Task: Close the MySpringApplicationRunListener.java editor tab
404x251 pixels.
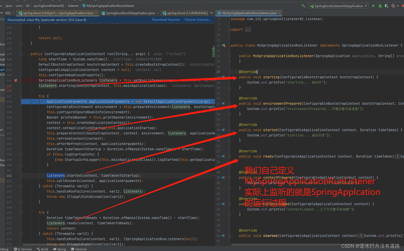Action: [x=279, y=13]
